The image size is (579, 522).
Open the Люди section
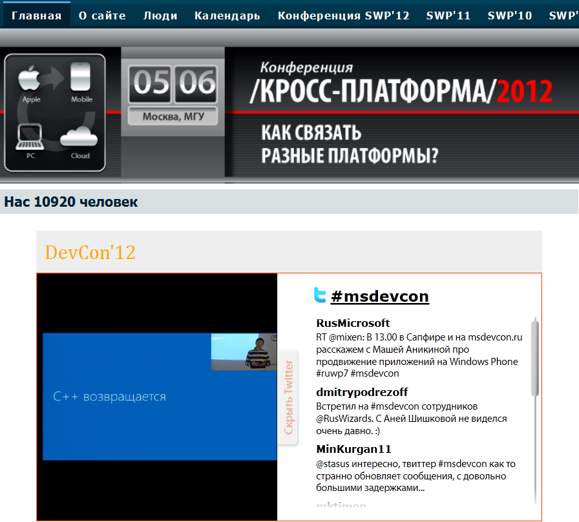pos(160,16)
